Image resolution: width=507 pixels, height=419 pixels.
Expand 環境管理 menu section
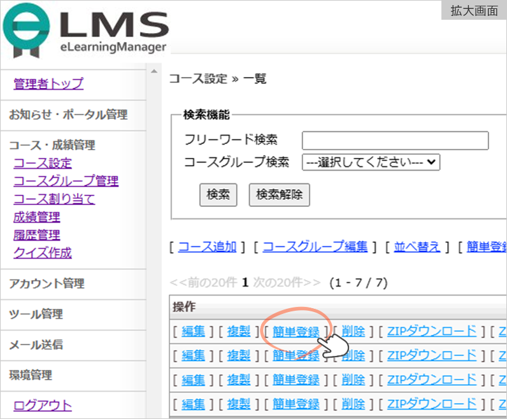[x=31, y=375]
